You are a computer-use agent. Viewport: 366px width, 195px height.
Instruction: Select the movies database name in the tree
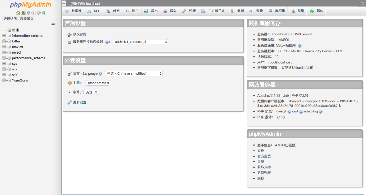tap(17, 47)
